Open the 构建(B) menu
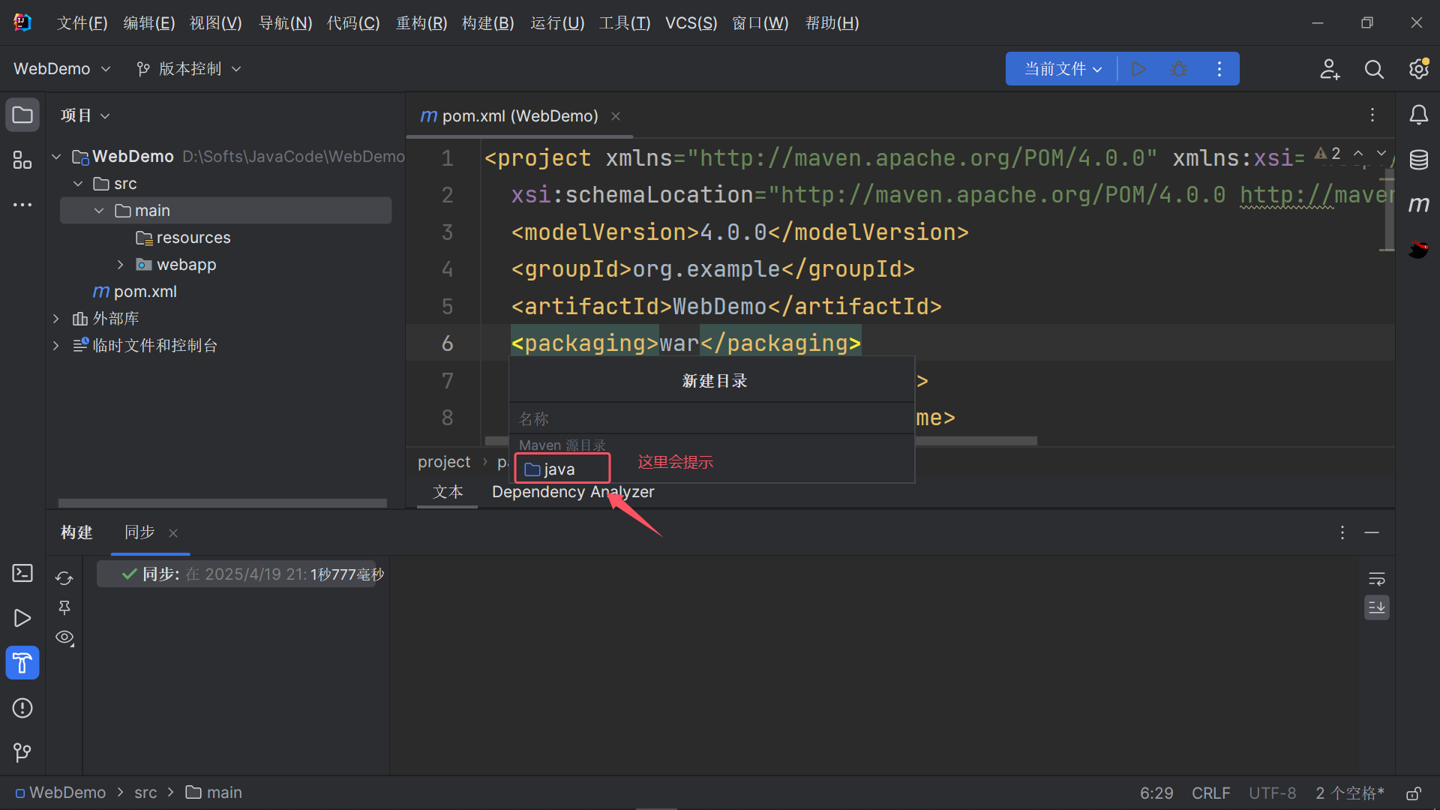Image resolution: width=1440 pixels, height=810 pixels. (x=487, y=23)
